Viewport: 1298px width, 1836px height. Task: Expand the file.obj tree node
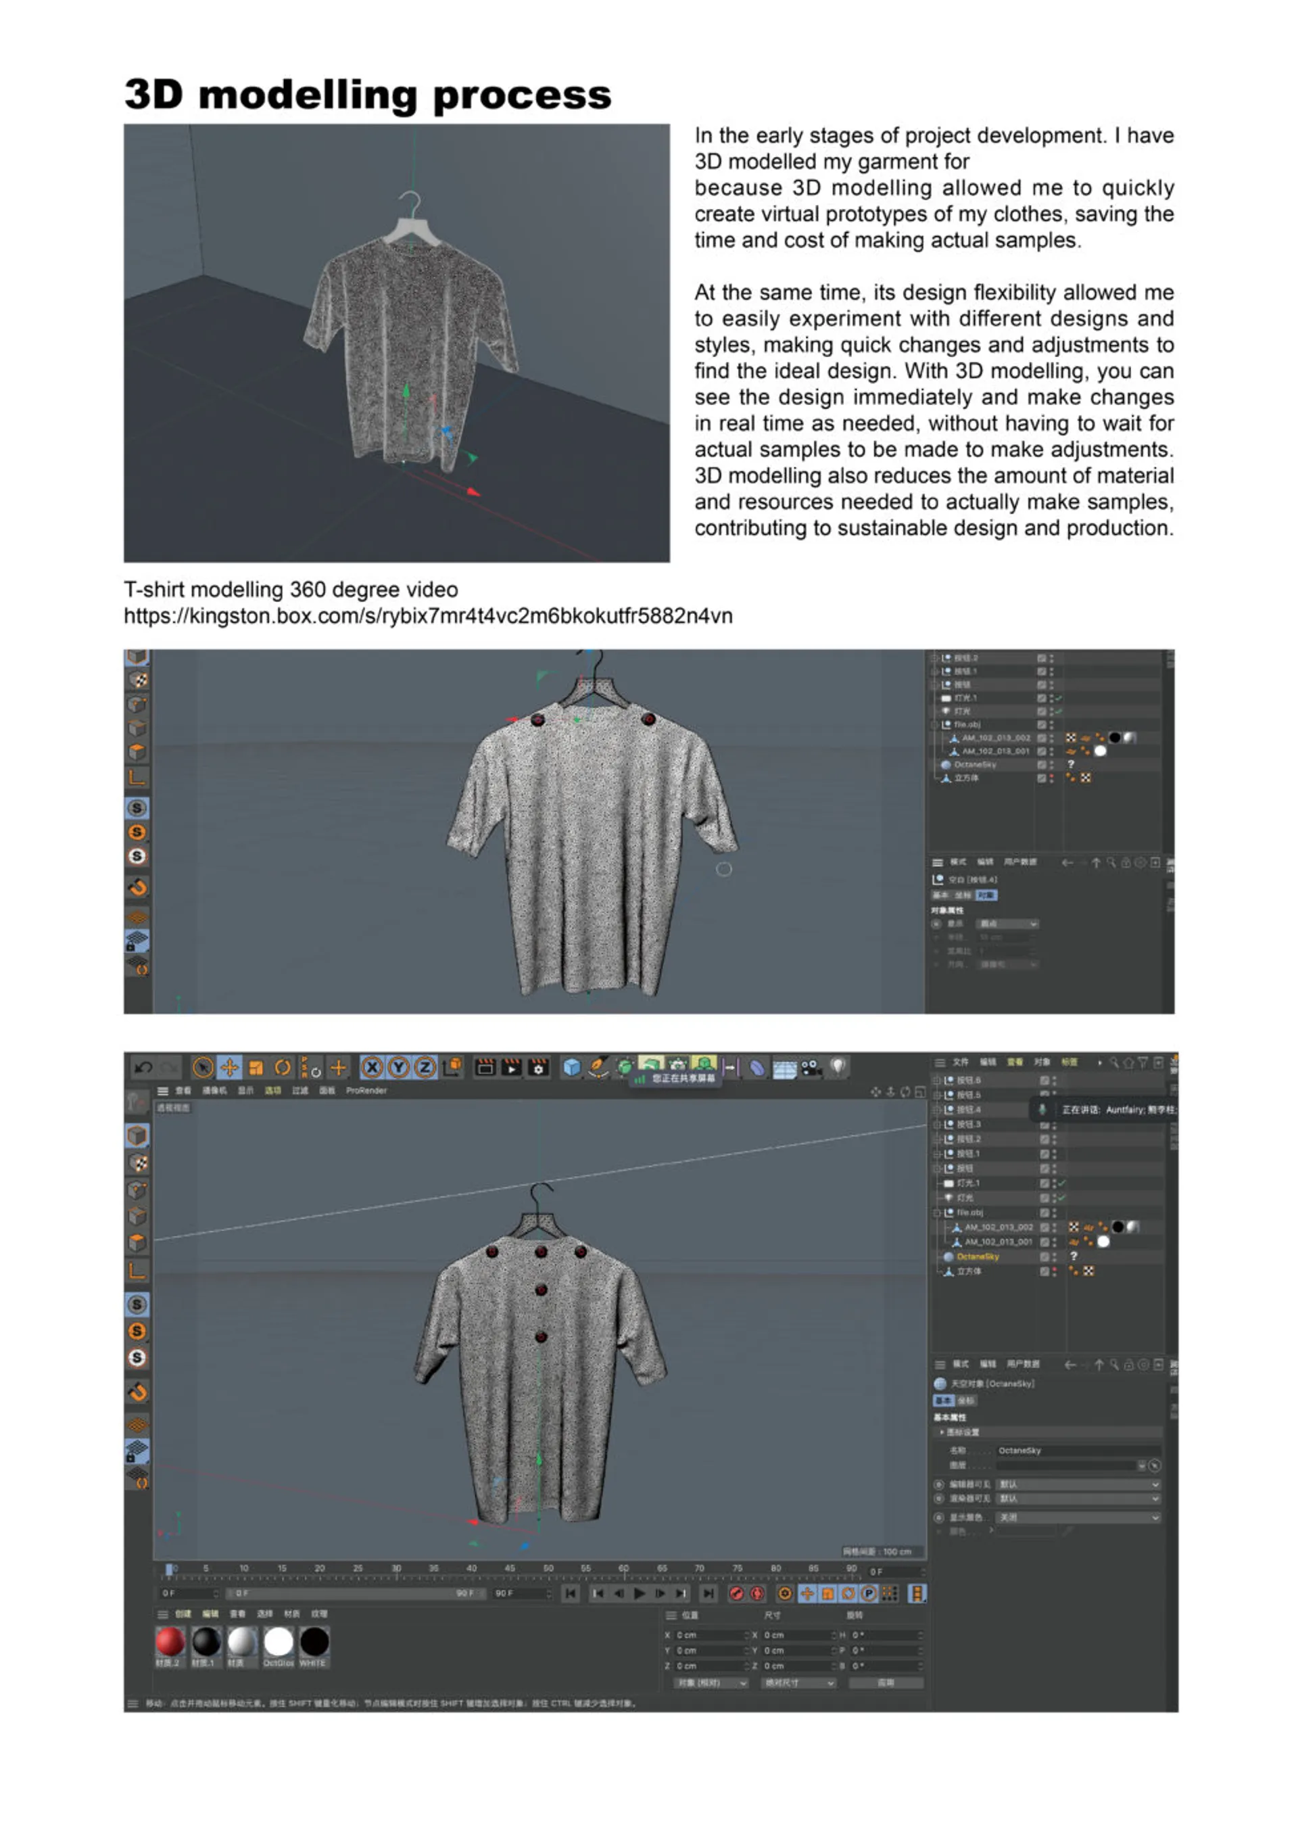(x=937, y=1213)
